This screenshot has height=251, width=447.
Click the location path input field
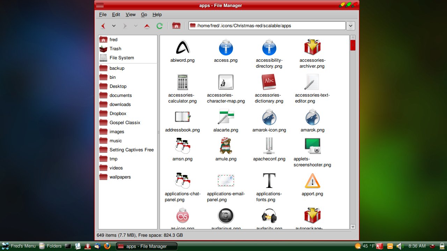click(267, 26)
